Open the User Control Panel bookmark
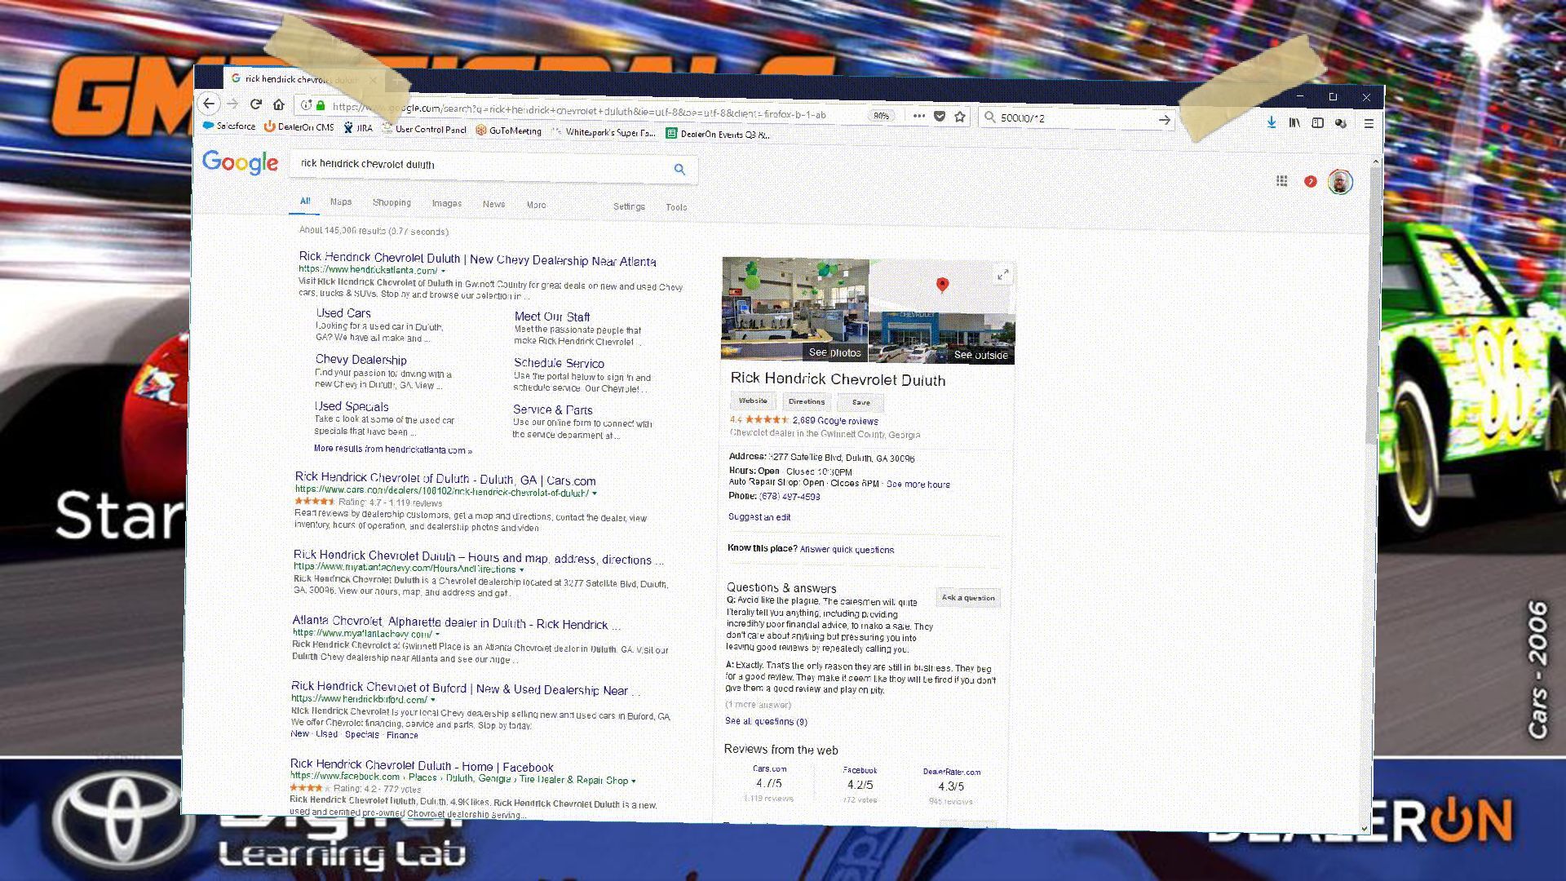 pos(424,129)
